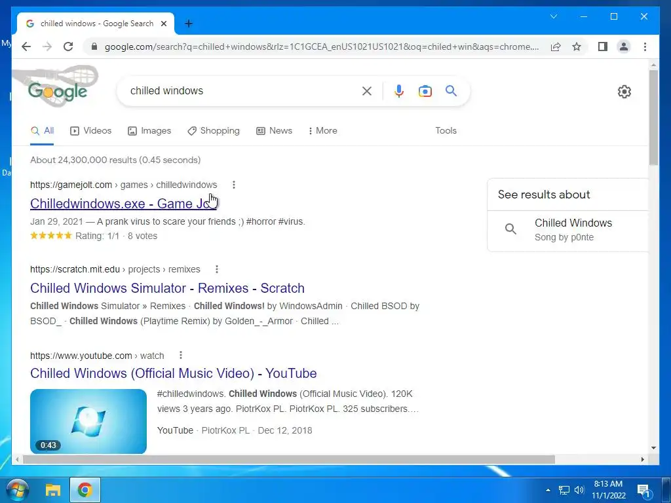Open Google quick settings gear
The image size is (671, 503).
(624, 92)
